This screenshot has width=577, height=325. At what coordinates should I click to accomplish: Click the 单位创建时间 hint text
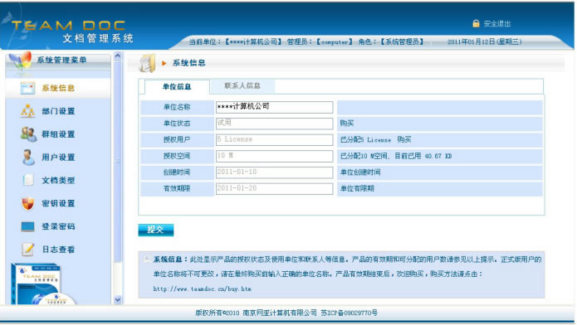click(x=360, y=172)
